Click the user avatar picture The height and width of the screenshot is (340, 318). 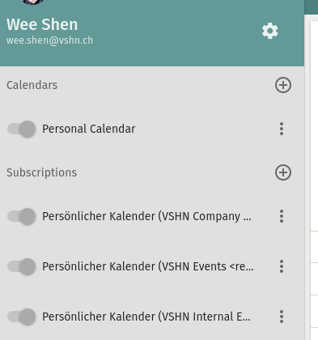tap(33, 2)
